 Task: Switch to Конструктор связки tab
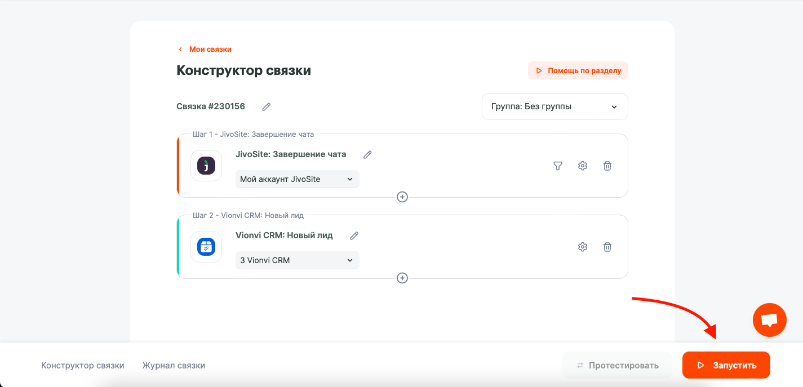(83, 365)
